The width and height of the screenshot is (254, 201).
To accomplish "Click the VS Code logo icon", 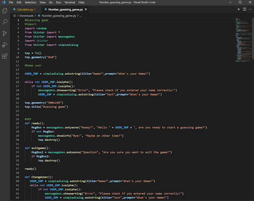I will pyautogui.click(x=3, y=2).
